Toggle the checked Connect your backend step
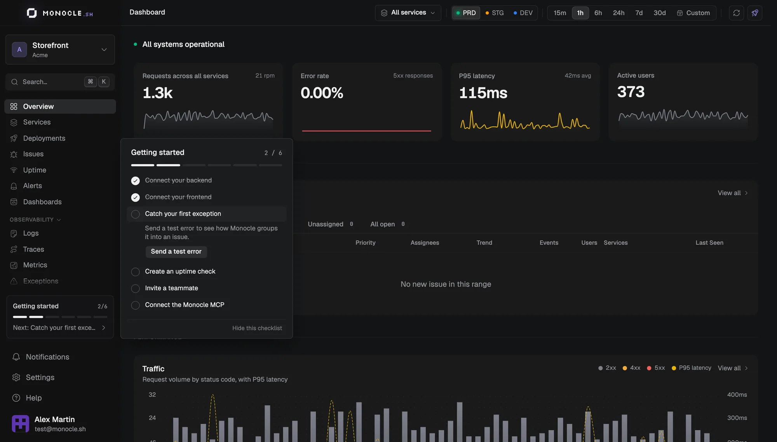 [x=135, y=181]
